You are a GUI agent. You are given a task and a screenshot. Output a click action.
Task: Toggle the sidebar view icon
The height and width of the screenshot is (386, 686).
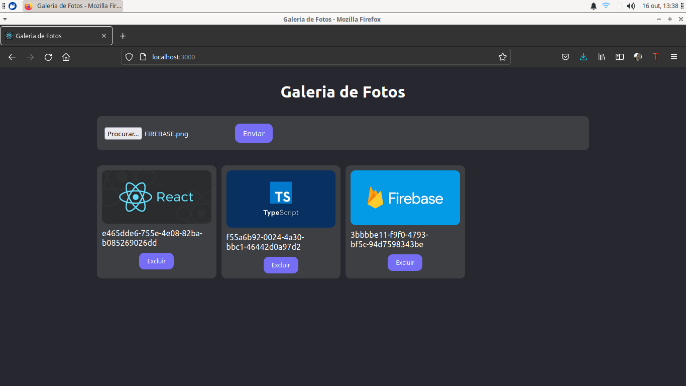tap(619, 57)
